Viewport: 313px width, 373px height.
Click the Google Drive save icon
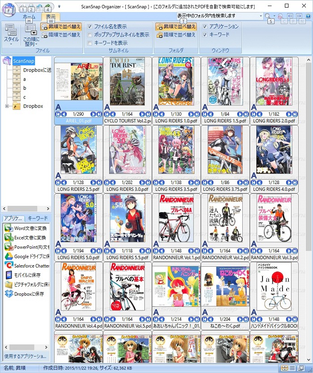tap(8, 256)
